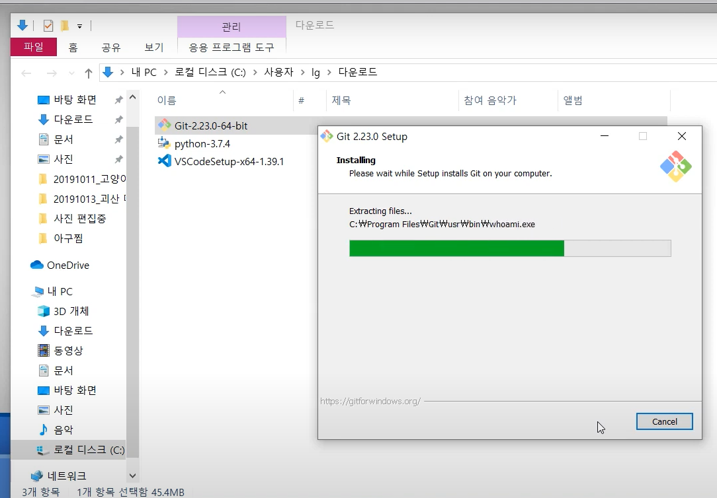Select pinned 문서 in quick access

63,139
